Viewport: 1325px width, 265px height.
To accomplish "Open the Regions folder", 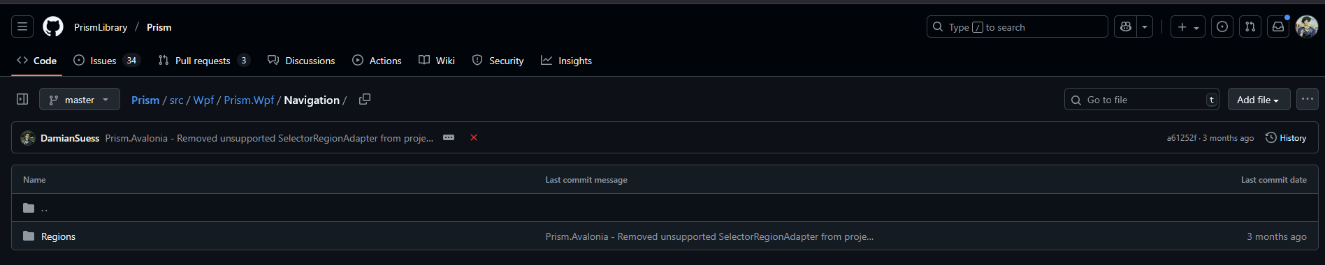I will (58, 236).
